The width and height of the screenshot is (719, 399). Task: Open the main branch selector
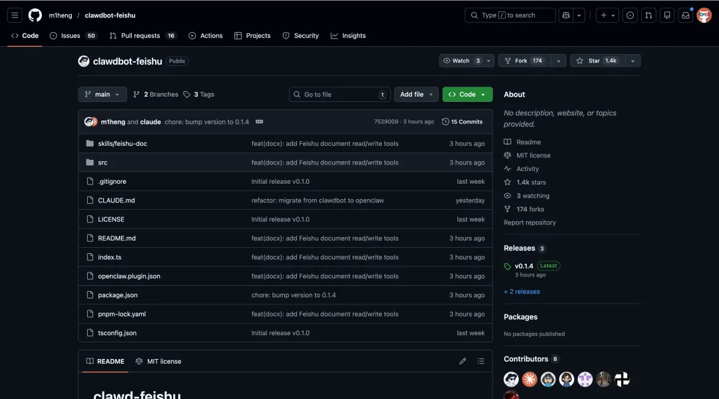click(102, 94)
